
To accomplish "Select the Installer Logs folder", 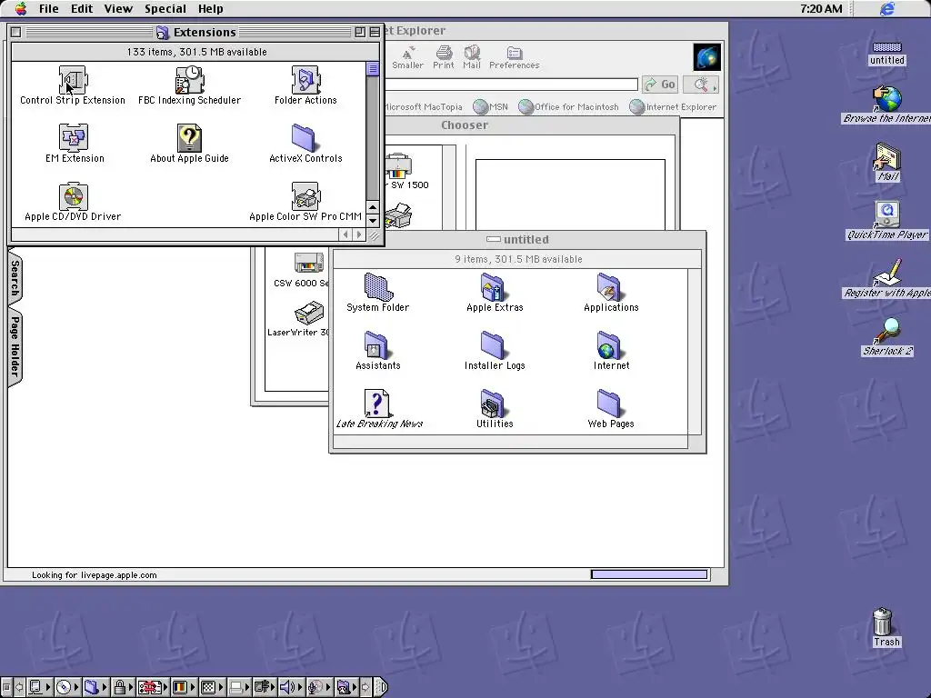I will click(493, 344).
